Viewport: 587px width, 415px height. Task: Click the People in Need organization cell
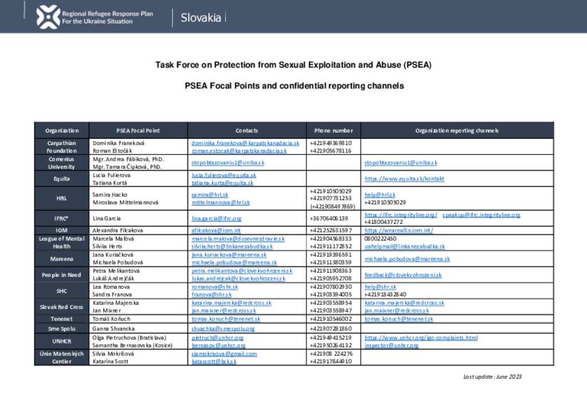point(62,275)
